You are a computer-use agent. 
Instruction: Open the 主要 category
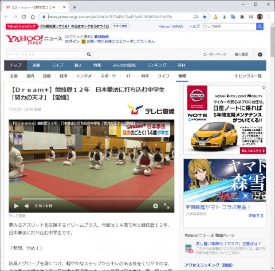point(14,76)
